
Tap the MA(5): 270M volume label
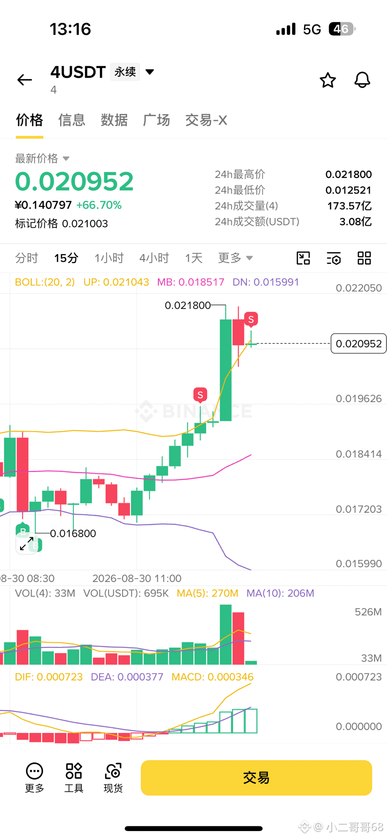[208, 593]
